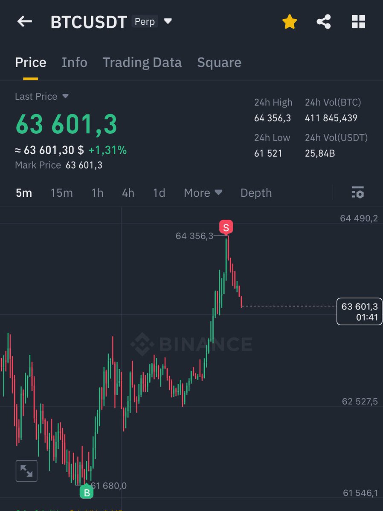Screen dimensions: 383x511
Task: Tap the Mark Price 63 601,3 value
Action: [x=84, y=165]
